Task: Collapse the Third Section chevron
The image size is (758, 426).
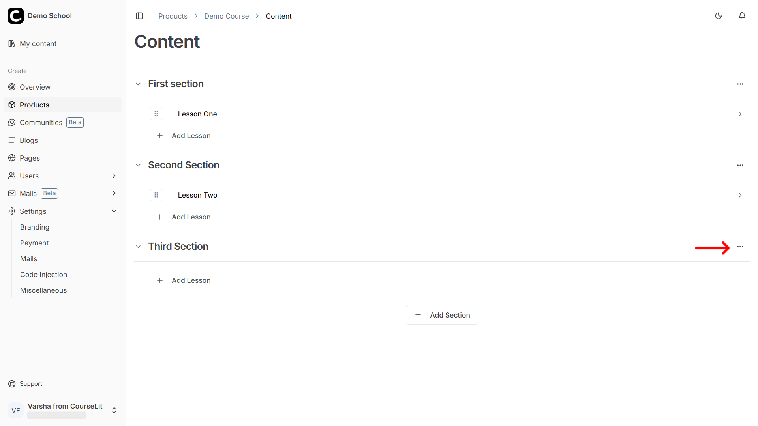Action: pos(138,247)
